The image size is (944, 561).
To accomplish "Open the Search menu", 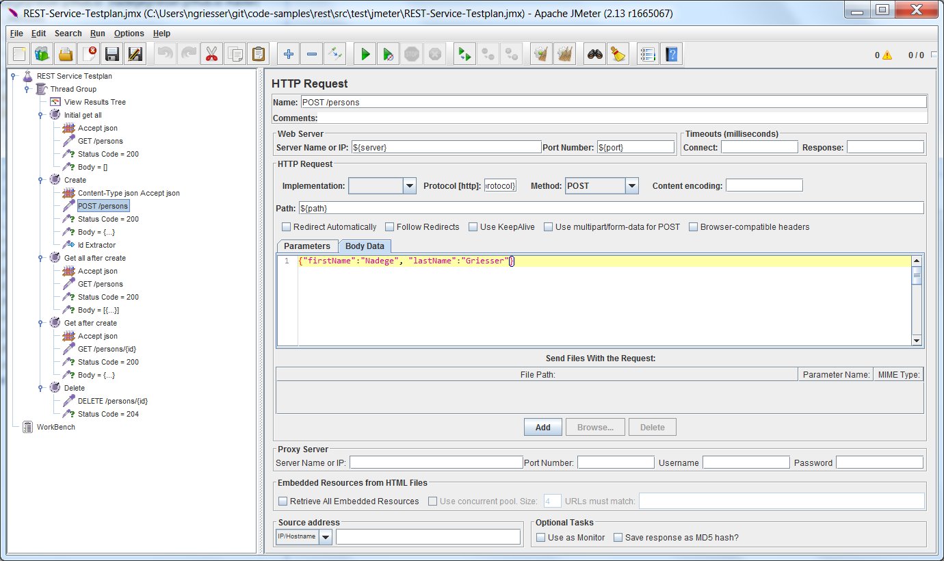I will coord(68,34).
